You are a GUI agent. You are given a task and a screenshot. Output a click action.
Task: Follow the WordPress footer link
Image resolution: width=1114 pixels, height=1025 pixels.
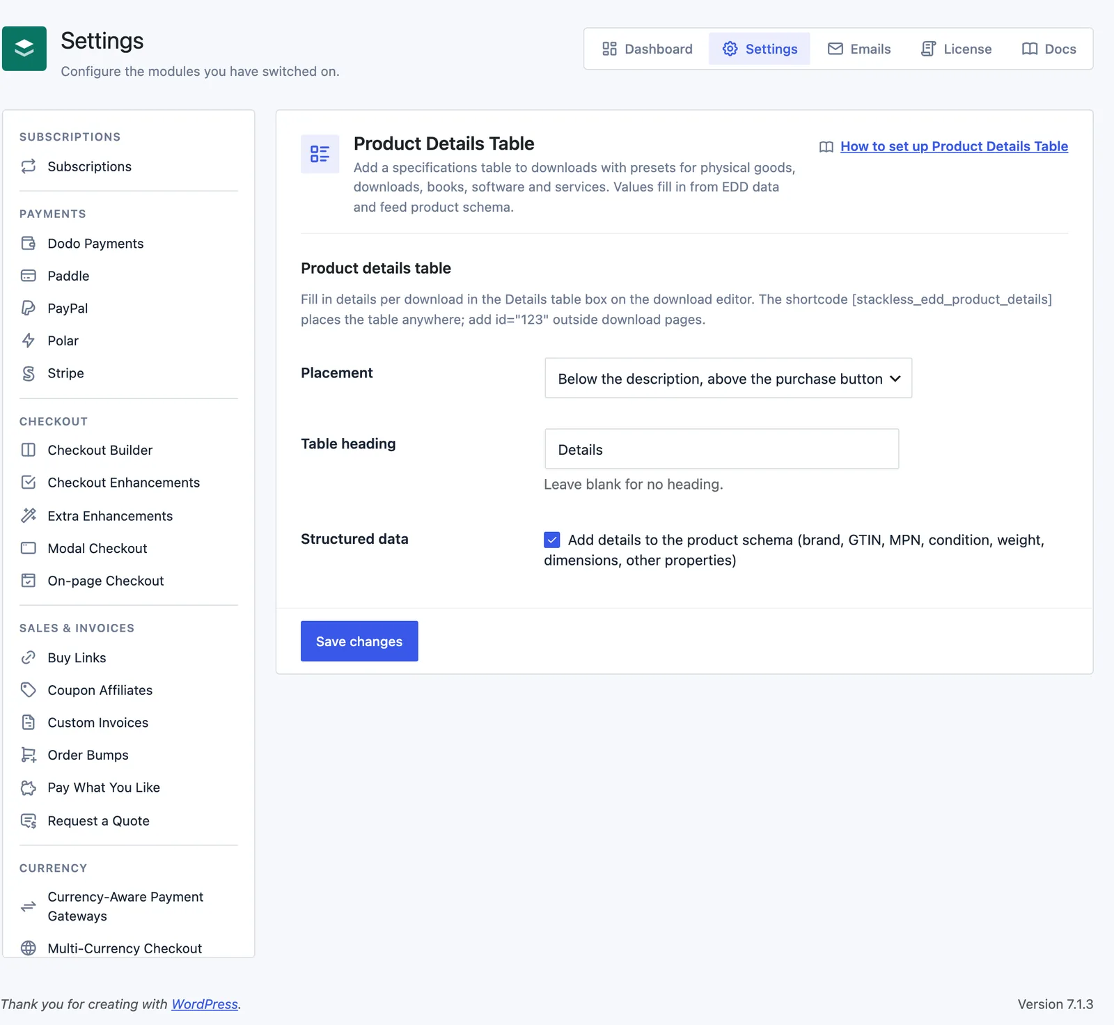point(205,1004)
